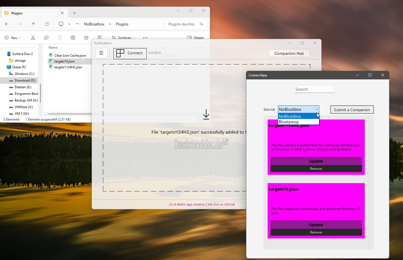Open the Neu (New) dropdown
Screen dimensions: 403x260
[13, 38]
